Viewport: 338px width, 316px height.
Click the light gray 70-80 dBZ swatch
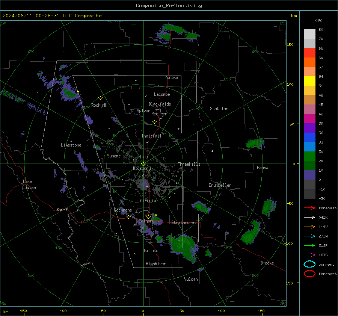tap(309, 34)
